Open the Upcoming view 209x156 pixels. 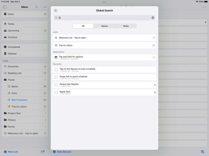click(25, 31)
